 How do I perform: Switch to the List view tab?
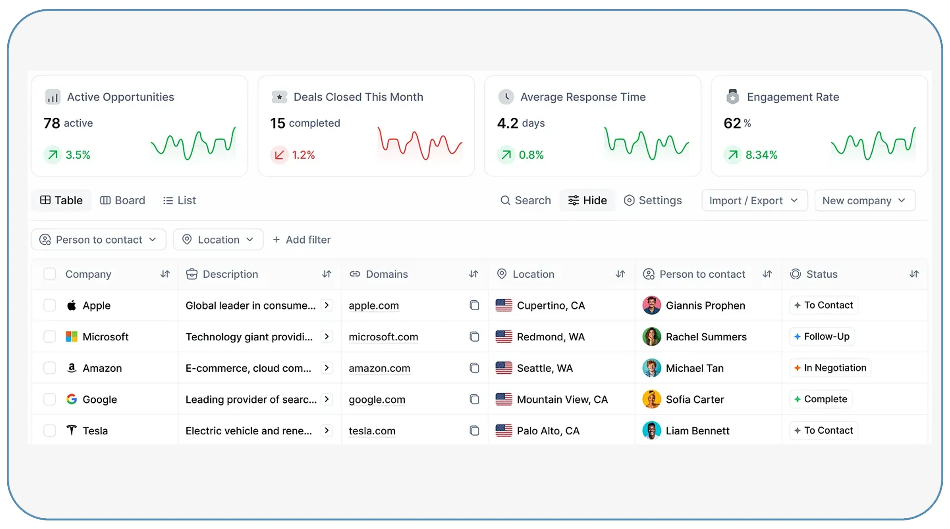[x=179, y=201]
